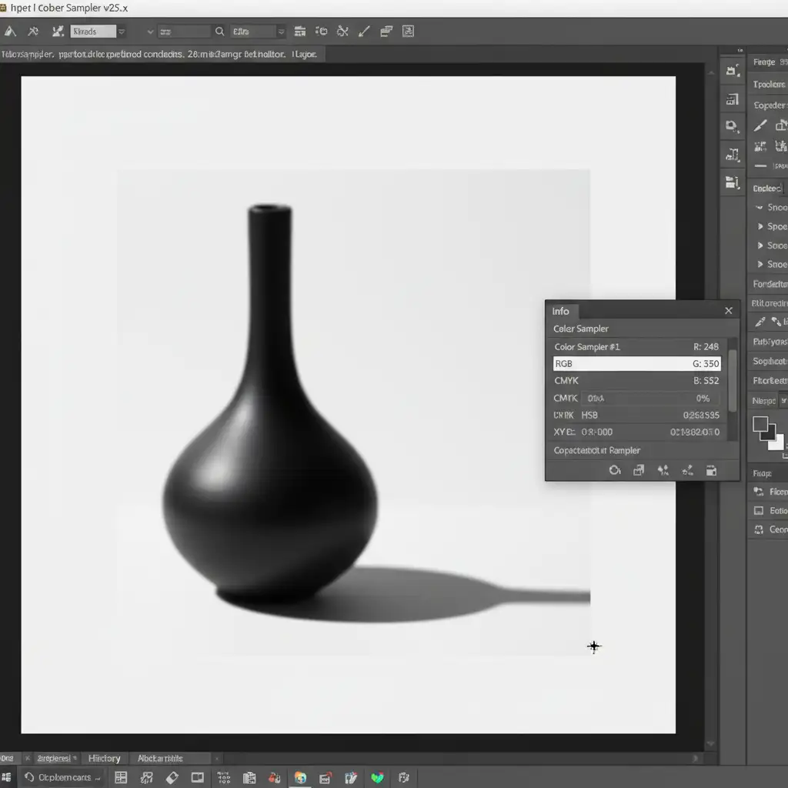788x788 pixels.
Task: Click the top icon in collapsed panel strip
Action: click(x=732, y=71)
